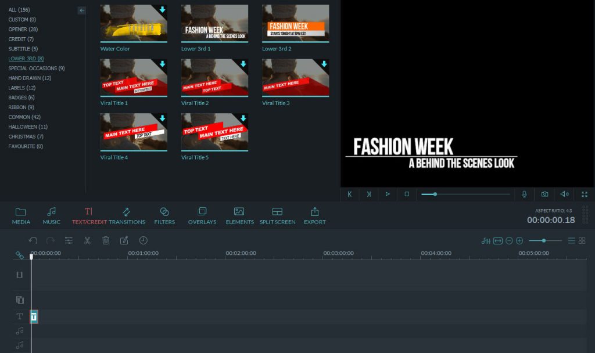Select the FAVOURITE (0) category
Screen dimensions: 595x353
pos(26,146)
